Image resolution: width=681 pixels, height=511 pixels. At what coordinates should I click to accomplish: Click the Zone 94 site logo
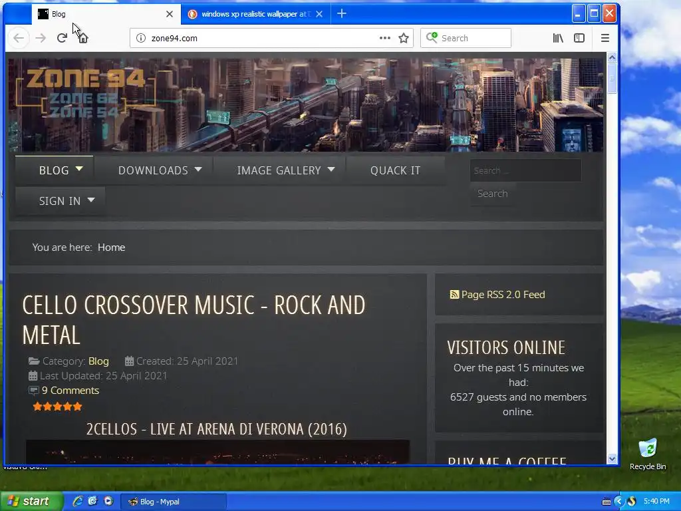(85, 92)
